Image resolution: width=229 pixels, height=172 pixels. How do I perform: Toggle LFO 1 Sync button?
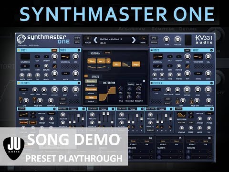pyautogui.click(x=33, y=123)
